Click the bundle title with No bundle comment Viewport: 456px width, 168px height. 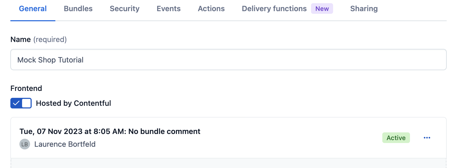pos(110,131)
